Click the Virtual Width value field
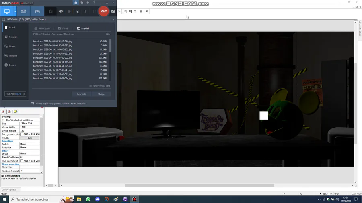This screenshot has height=203, width=362. [x=30, y=127]
